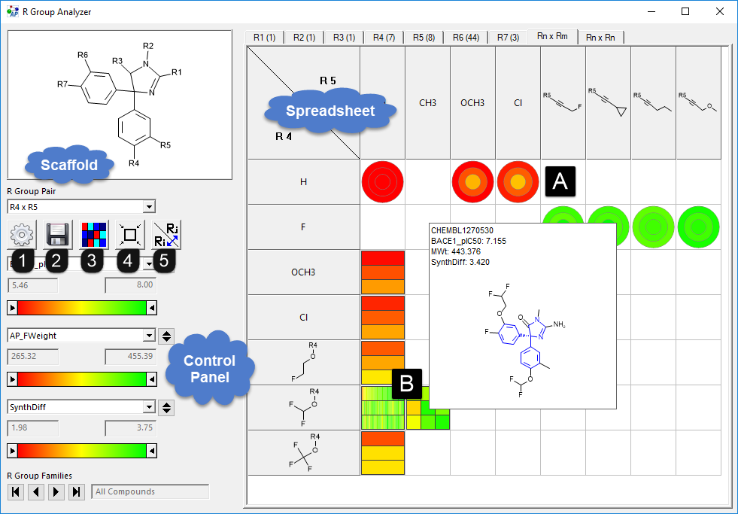
Task: Select the 455.39 maximum weight field
Action: (x=130, y=356)
